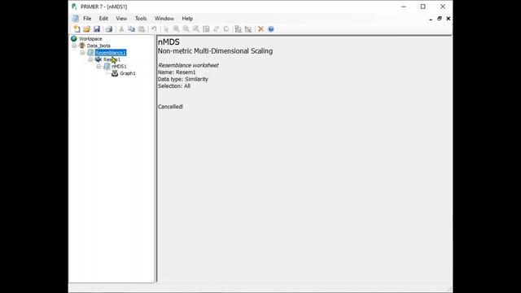Click the Copy toolbar icon
The width and height of the screenshot is (521, 293).
[x=132, y=29]
